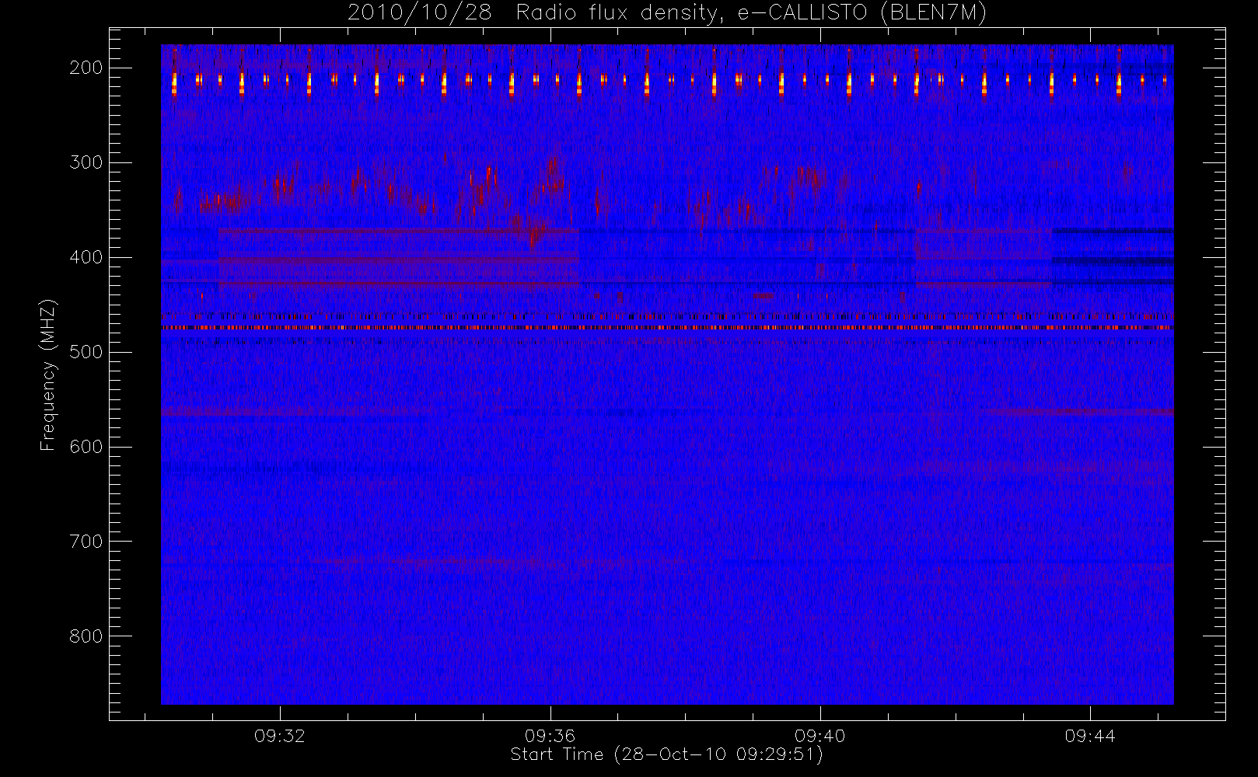Select the 600 frequency tick label
This screenshot has width=1258, height=777.
(86, 447)
